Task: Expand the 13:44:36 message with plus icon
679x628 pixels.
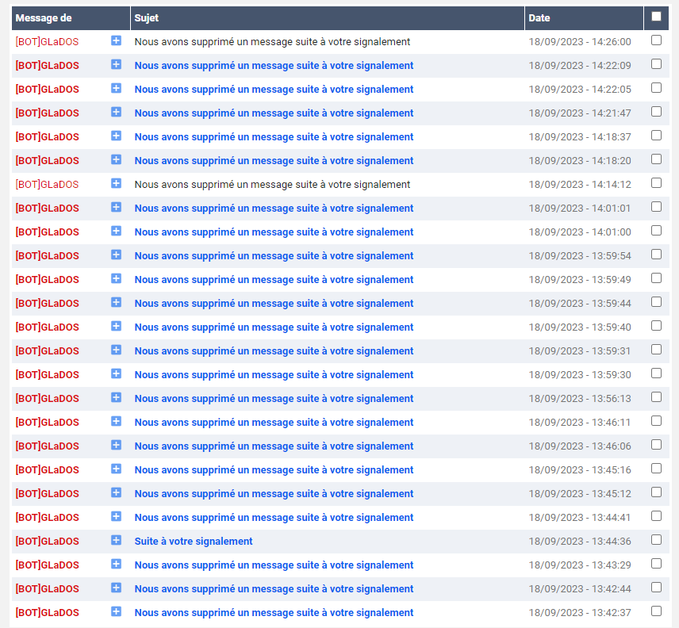Action: tap(116, 540)
